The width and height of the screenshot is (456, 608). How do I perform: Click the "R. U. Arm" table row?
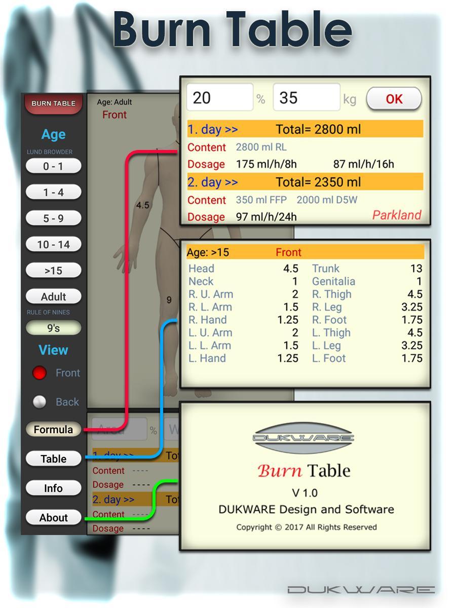pos(243,294)
